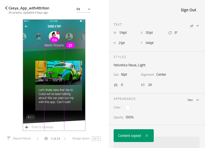
Task: Click the plus icon beside message field
Action: click(x=27, y=127)
